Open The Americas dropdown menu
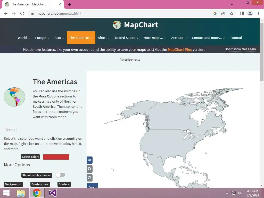Viewport: 264px width, 198px height. [x=81, y=38]
